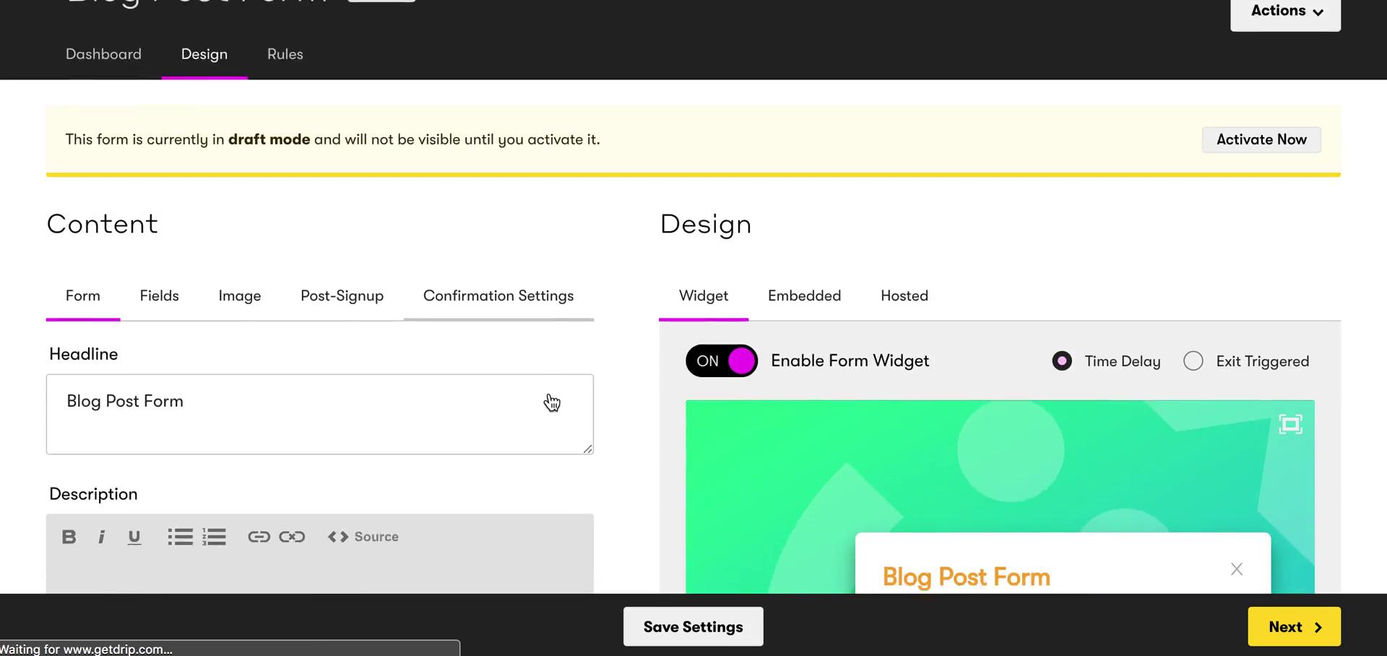This screenshot has width=1387, height=656.
Task: Insert a numbered list in Description
Action: pyautogui.click(x=214, y=537)
